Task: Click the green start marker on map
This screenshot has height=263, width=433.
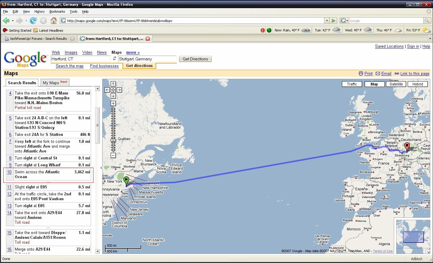Action: pos(127,181)
